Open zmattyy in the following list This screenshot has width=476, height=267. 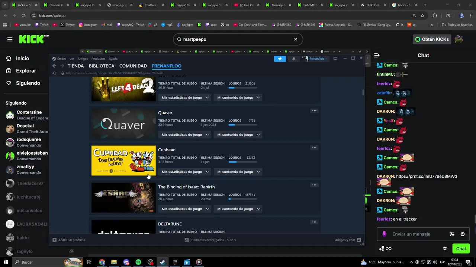(x=26, y=169)
